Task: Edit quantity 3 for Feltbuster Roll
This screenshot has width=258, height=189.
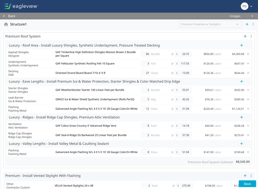Action: [x=145, y=63]
